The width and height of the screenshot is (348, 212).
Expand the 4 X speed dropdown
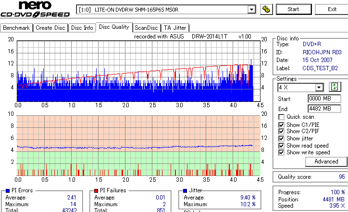coord(319,87)
